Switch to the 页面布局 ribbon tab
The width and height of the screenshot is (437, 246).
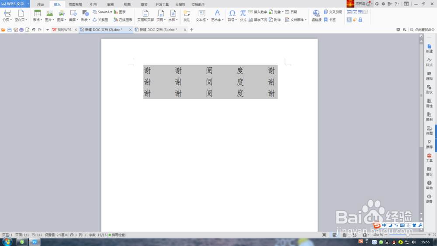coord(75,4)
